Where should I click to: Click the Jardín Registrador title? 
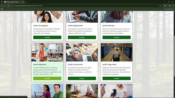pyautogui.click(x=75, y=26)
